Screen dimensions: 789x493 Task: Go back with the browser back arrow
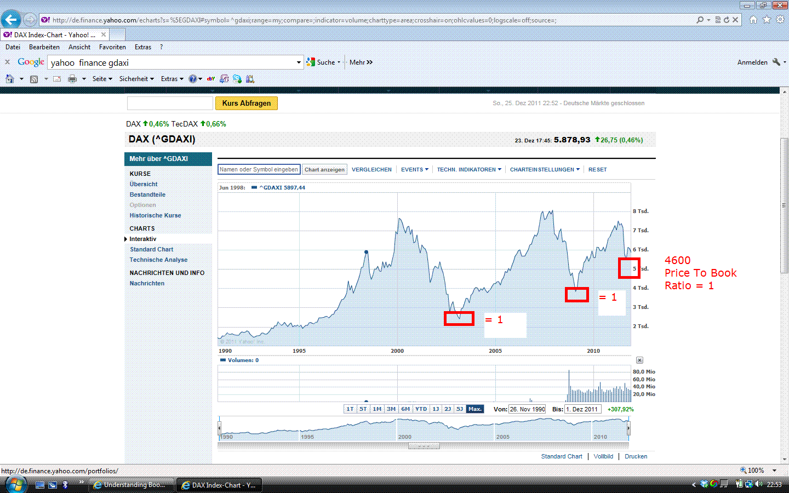click(11, 20)
